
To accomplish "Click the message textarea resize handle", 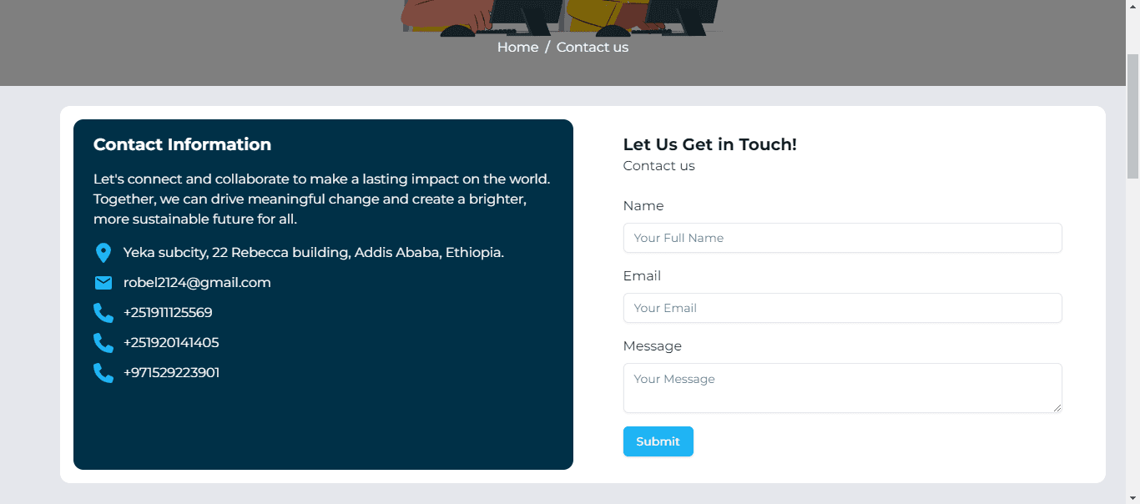I will tap(1057, 407).
